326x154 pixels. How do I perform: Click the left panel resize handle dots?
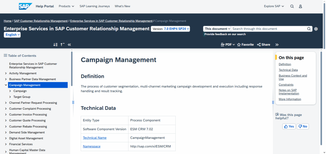[x=73, y=102]
